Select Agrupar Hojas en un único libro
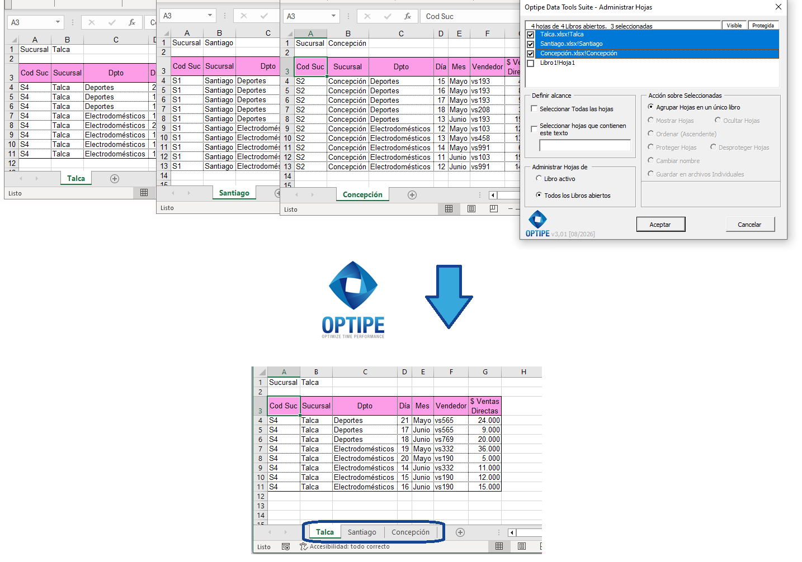 tap(650, 107)
